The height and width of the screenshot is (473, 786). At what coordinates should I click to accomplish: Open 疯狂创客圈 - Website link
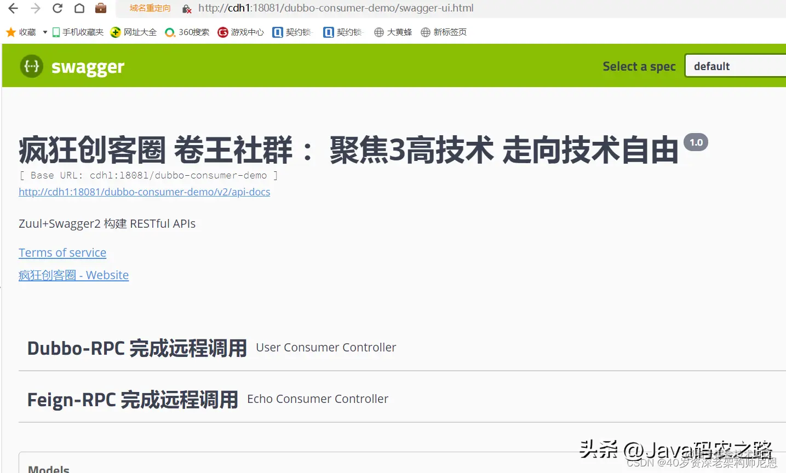[74, 275]
